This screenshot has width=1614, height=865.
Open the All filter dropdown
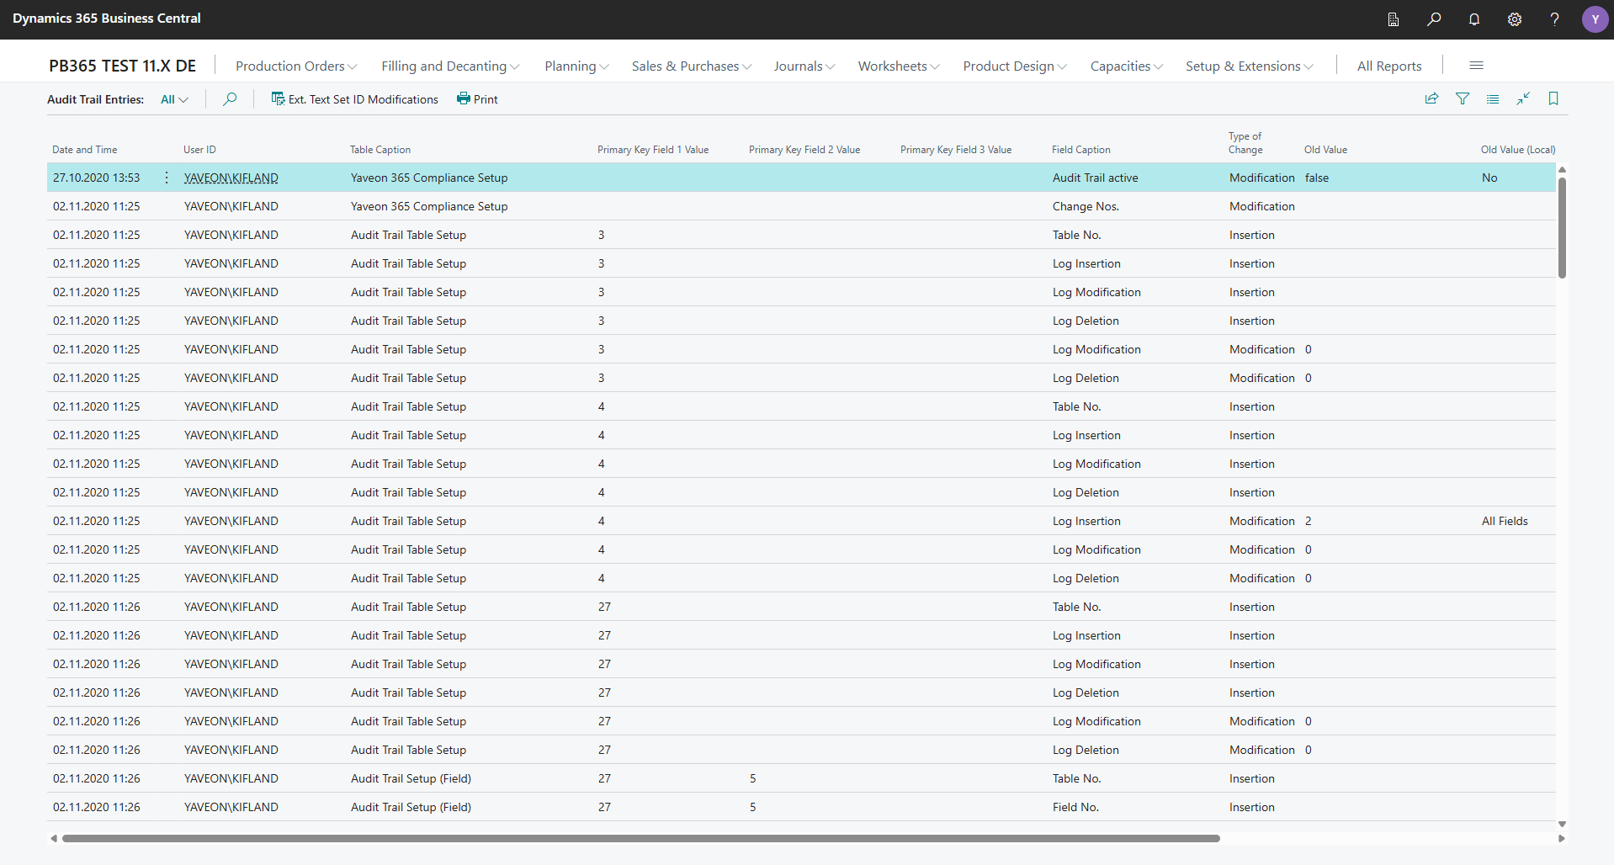[x=173, y=98]
